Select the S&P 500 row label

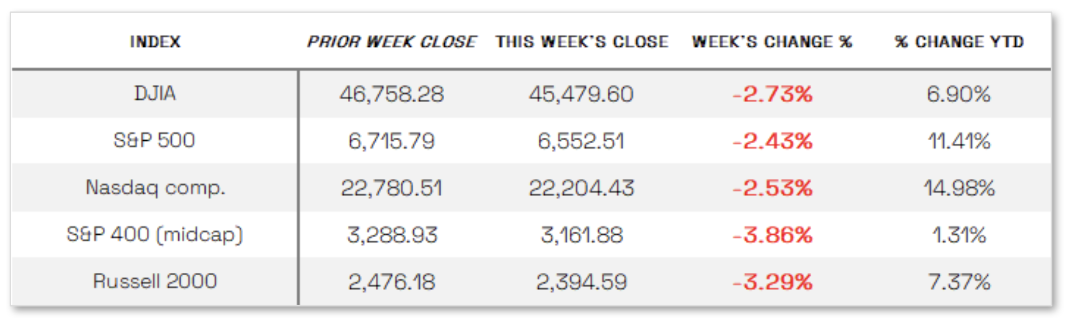154,140
